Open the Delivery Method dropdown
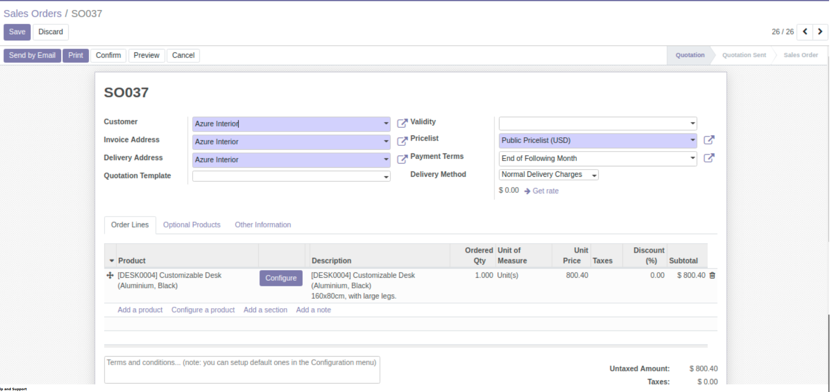Image resolution: width=830 pixels, height=392 pixels. click(594, 175)
